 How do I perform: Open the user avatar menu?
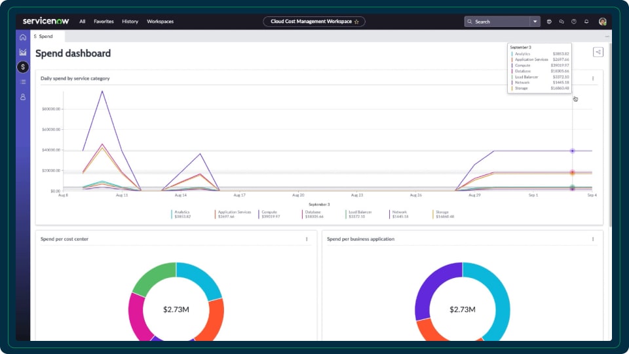pyautogui.click(x=602, y=22)
